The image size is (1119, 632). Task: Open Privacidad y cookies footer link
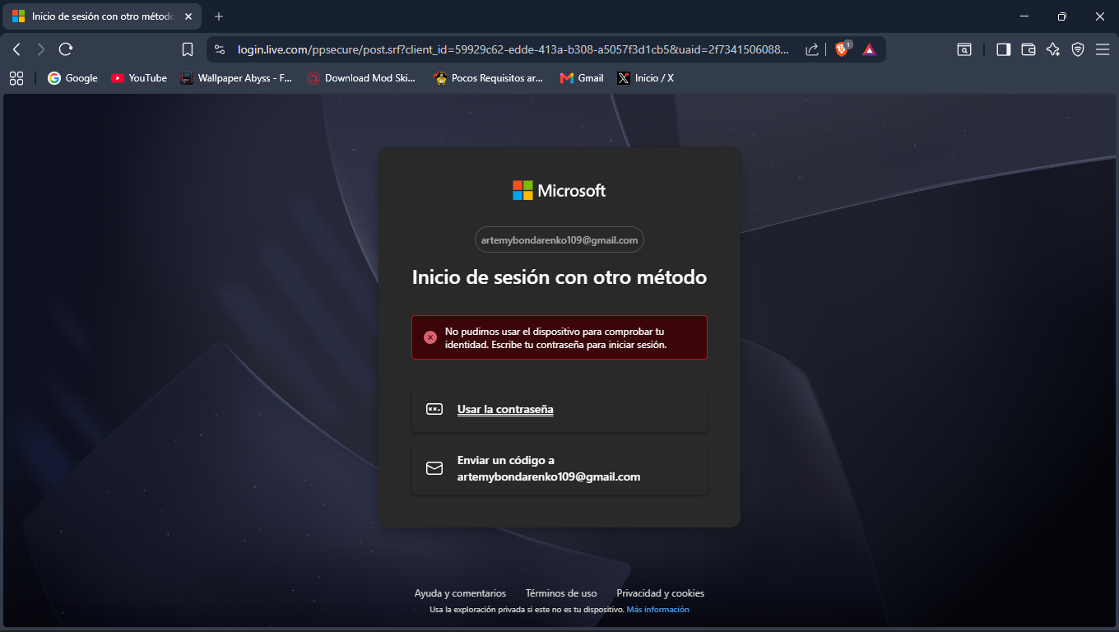(x=661, y=593)
